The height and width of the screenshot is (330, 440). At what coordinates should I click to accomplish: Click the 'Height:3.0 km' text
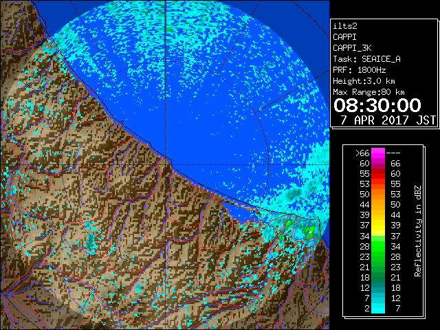[364, 81]
